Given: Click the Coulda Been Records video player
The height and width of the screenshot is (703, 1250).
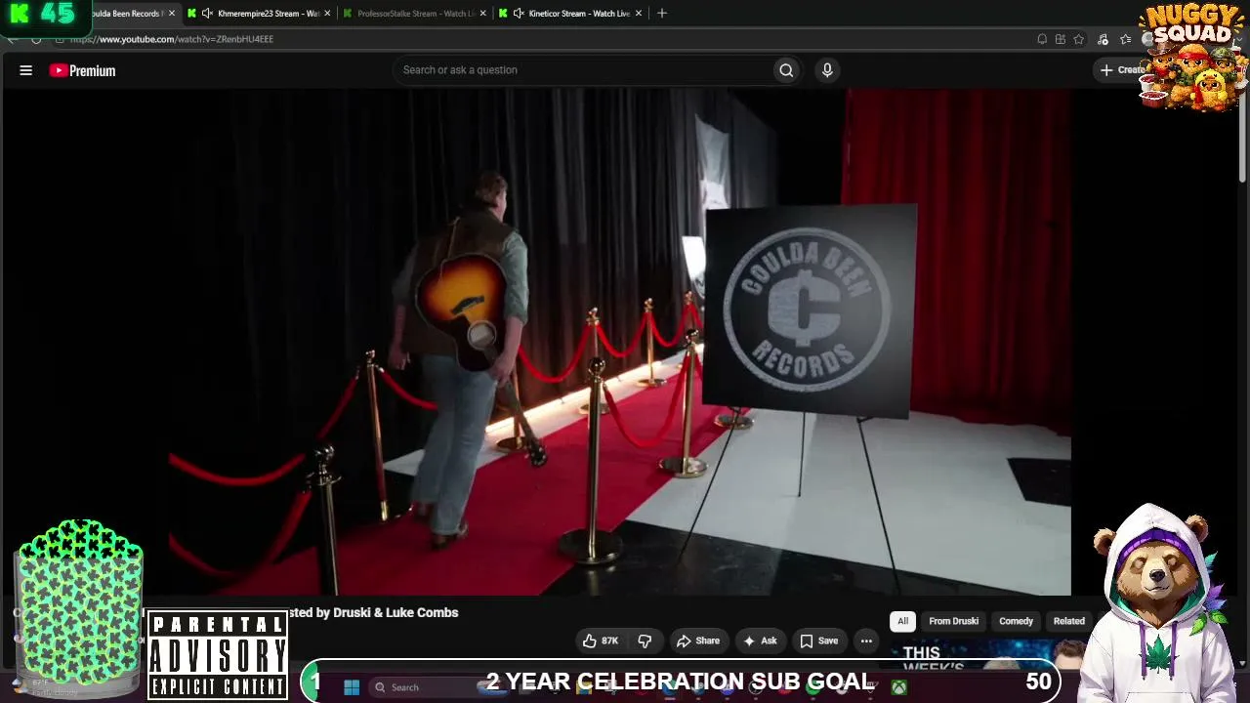Looking at the screenshot, I should [x=620, y=342].
